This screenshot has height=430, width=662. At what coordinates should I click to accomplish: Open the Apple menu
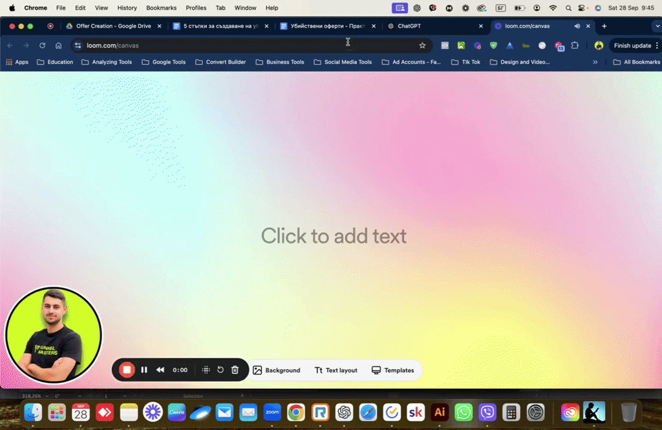(x=12, y=8)
